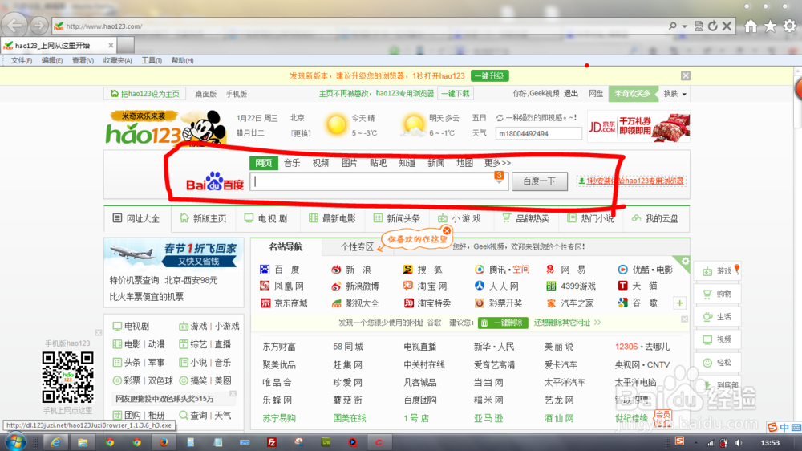Expand 更多>> search categories
Viewport: 802px width, 451px height.
[498, 163]
